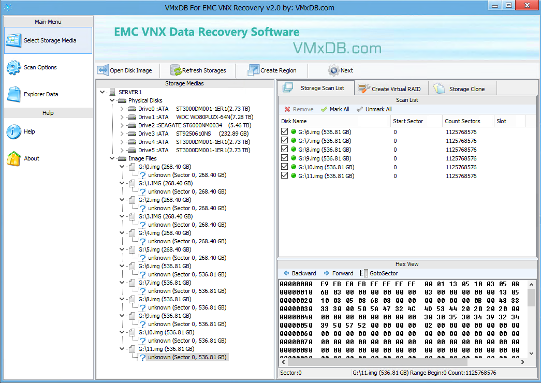This screenshot has height=383, width=541.
Task: Click the Mark All button label
Action: [x=340, y=109]
